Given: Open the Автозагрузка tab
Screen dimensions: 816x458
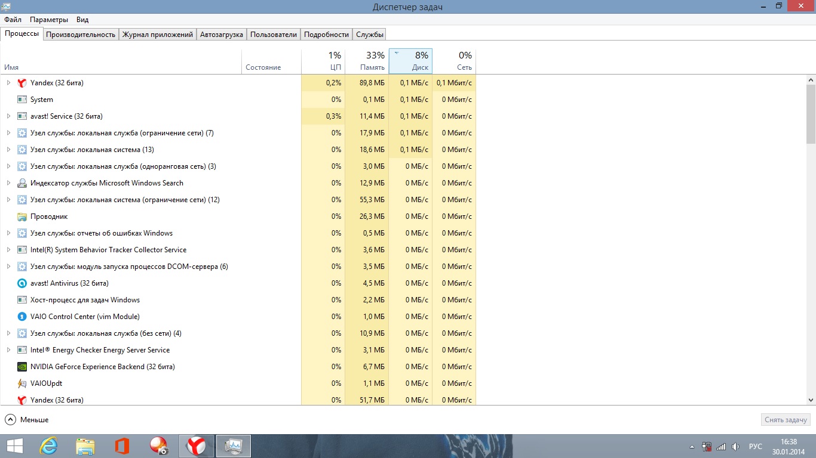Looking at the screenshot, I should click(222, 35).
